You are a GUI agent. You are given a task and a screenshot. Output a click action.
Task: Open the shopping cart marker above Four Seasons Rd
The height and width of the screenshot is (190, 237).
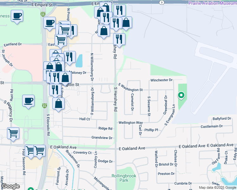click(x=13, y=134)
